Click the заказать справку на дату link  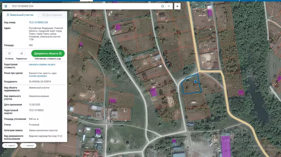pyautogui.click(x=42, y=64)
